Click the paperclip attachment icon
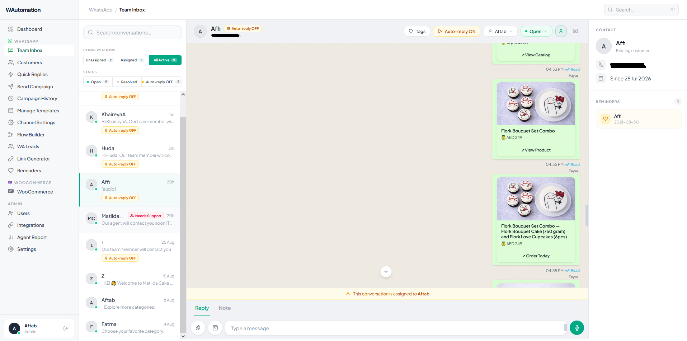Viewport: 687px width, 341px height. [x=198, y=328]
